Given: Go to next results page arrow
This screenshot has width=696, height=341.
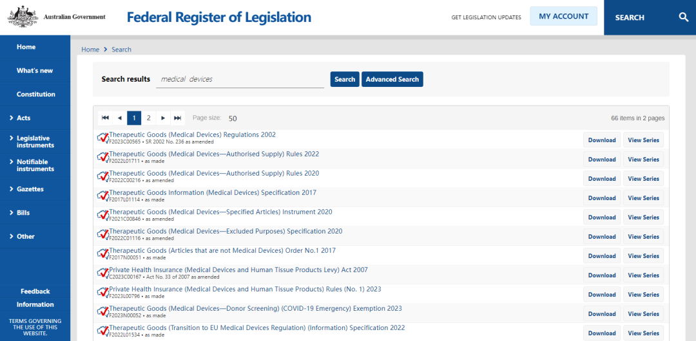Looking at the screenshot, I should click(163, 118).
